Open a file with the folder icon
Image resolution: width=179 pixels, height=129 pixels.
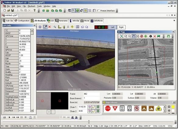[9, 10]
